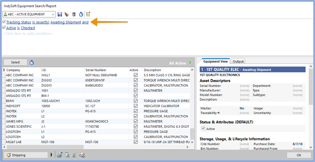Click the grid's horizontal scrollbar right arrow
315x162 pixels.
(187, 147)
